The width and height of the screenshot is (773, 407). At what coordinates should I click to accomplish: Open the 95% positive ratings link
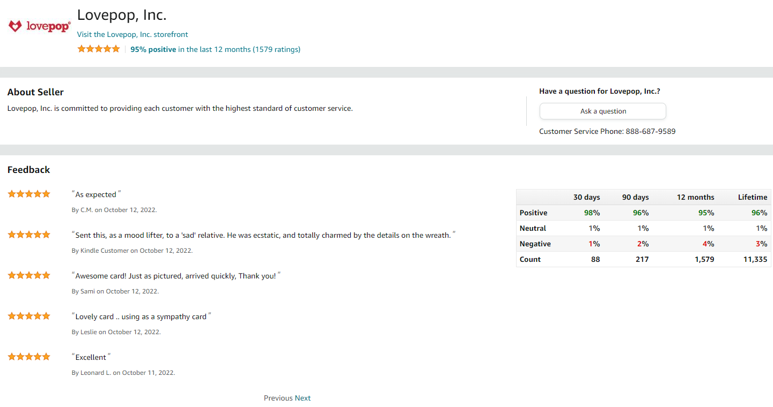pyautogui.click(x=215, y=49)
